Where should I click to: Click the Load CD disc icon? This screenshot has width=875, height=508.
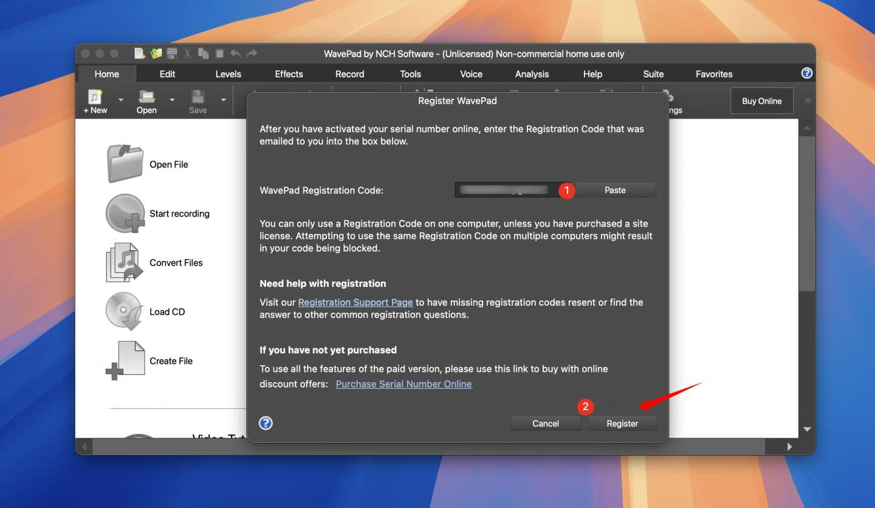(x=125, y=312)
